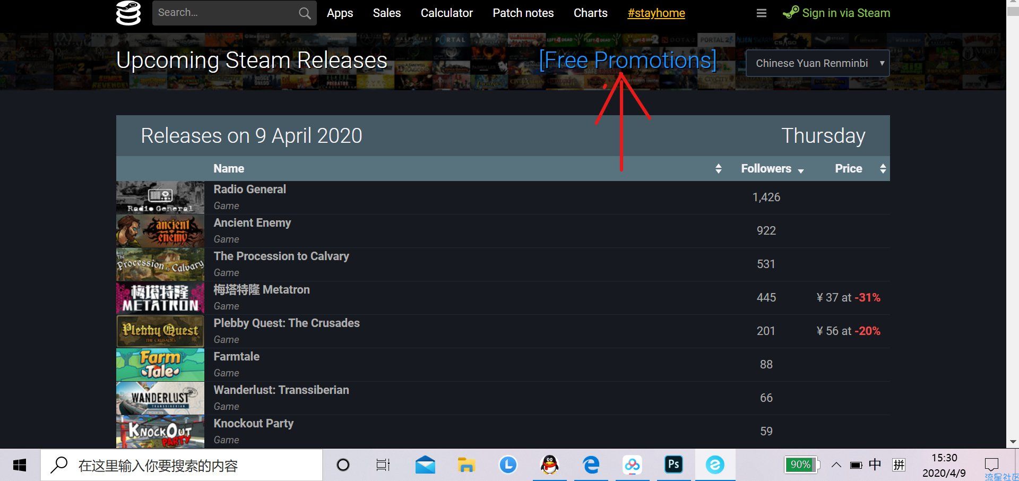The width and height of the screenshot is (1019, 481).
Task: Open Radio General game thumbnail
Action: point(160,197)
